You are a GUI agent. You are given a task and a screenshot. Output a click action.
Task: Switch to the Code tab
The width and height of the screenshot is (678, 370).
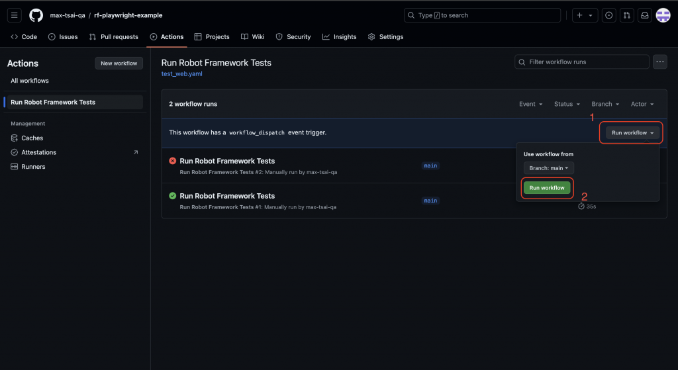point(24,37)
